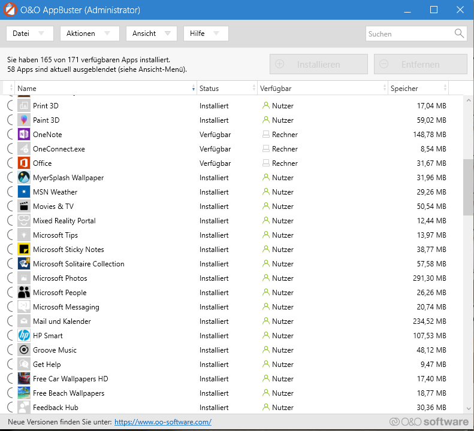The height and width of the screenshot is (431, 474).
Task: Click the O&O AppBuster logo in title bar
Action: [10, 10]
